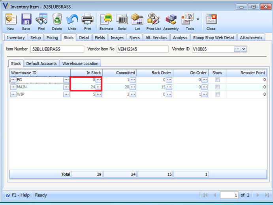Open Serial numbers barcode icon
273x205 pixels.
[x=122, y=22]
